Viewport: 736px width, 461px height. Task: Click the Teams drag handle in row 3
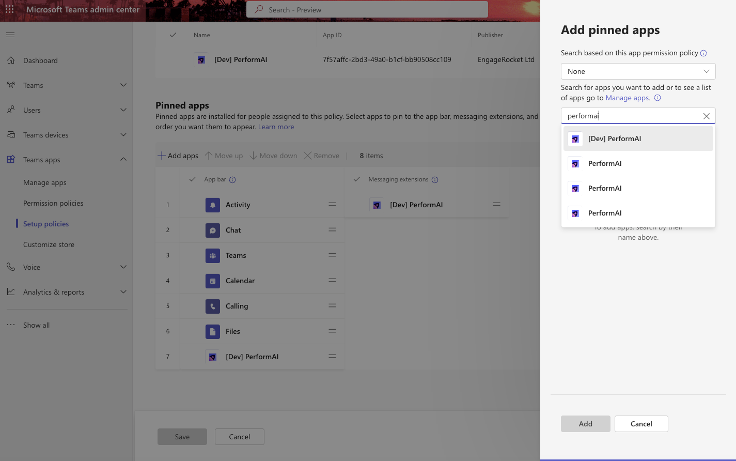[x=333, y=255]
